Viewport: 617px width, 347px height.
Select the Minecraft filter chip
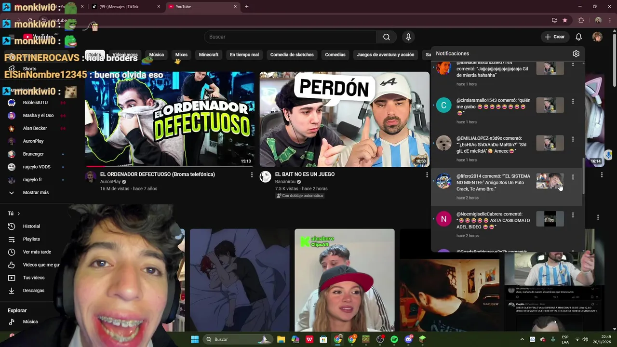(x=209, y=54)
